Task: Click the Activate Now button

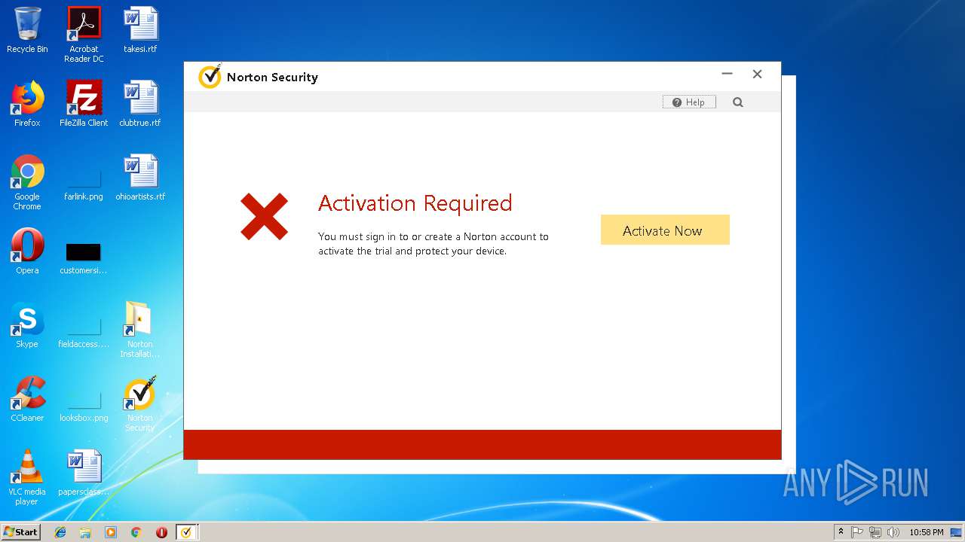Action: [x=665, y=230]
